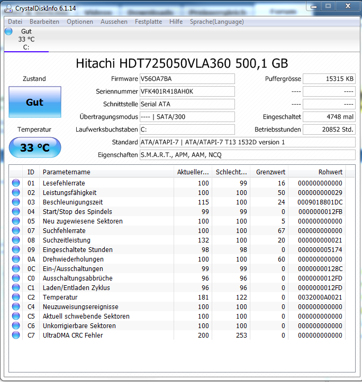Click threshold value 67 in Suchfehlerrate row
362x382 pixels.
[x=282, y=230]
